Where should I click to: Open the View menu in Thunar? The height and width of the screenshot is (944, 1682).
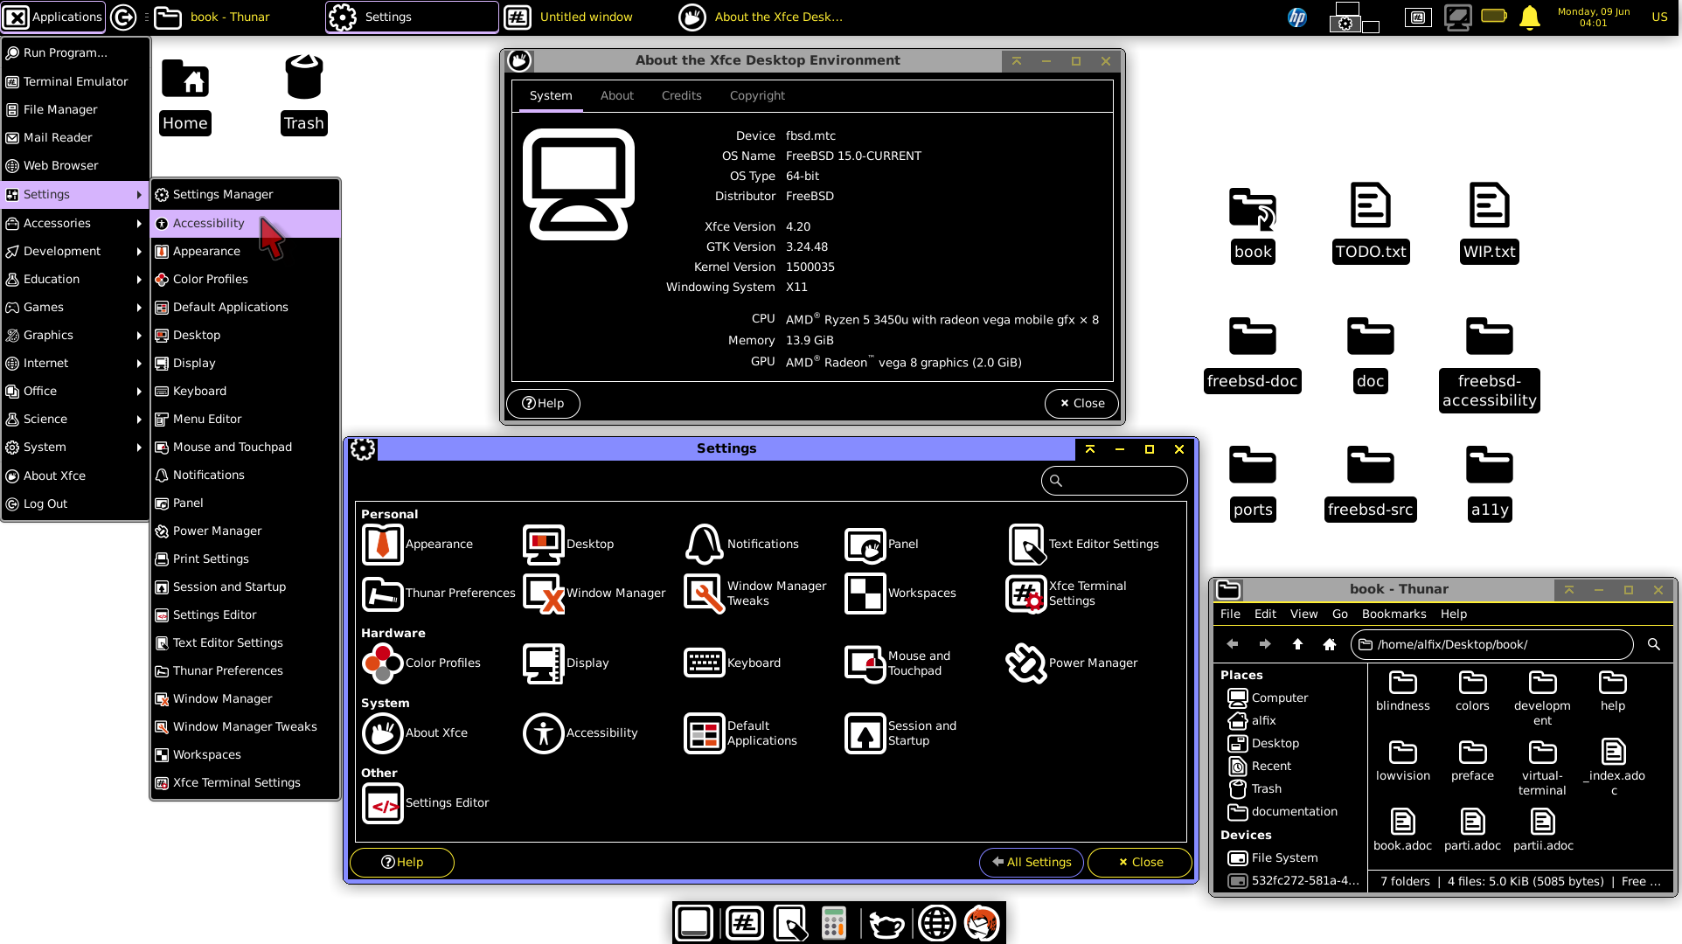[1303, 614]
